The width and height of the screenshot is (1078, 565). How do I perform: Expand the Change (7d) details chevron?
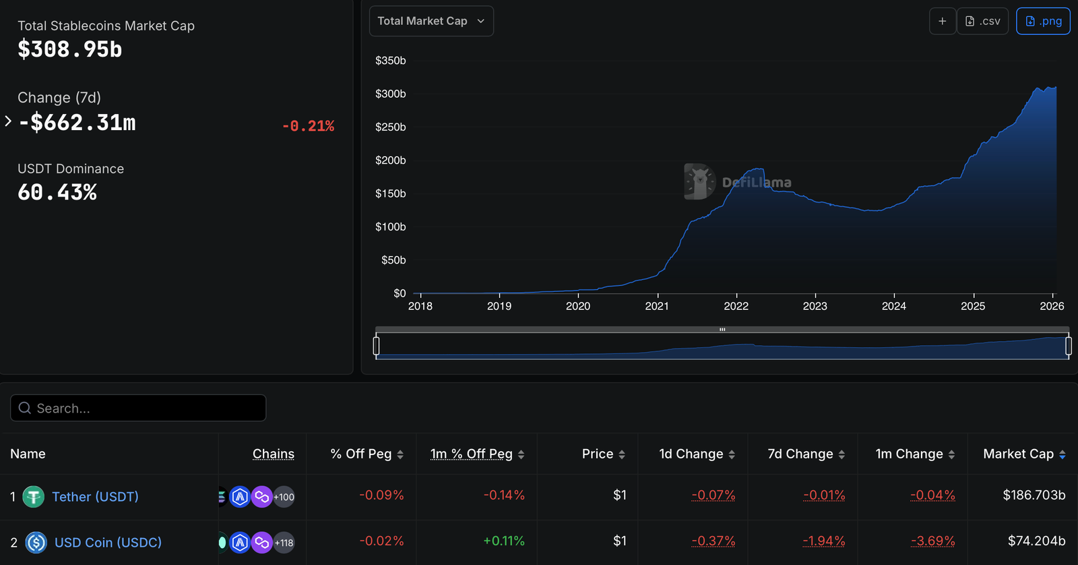(x=8, y=121)
